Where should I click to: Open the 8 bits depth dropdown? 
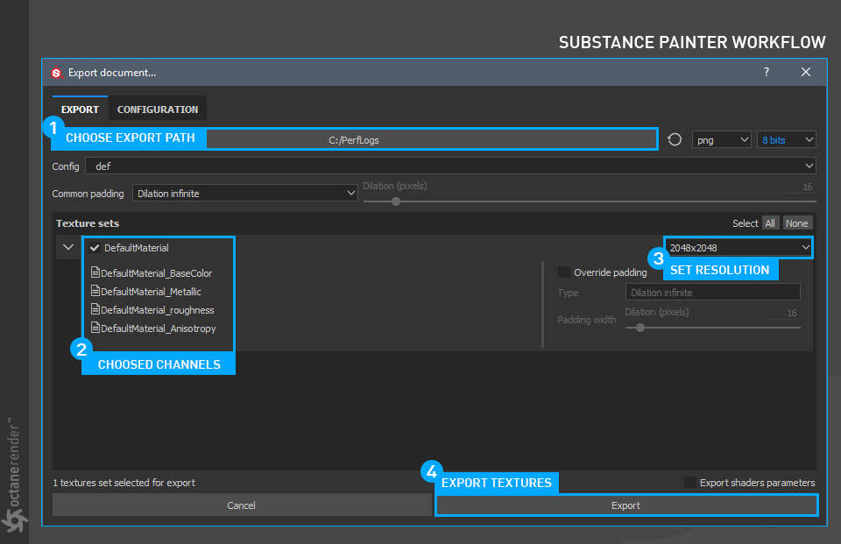click(787, 139)
